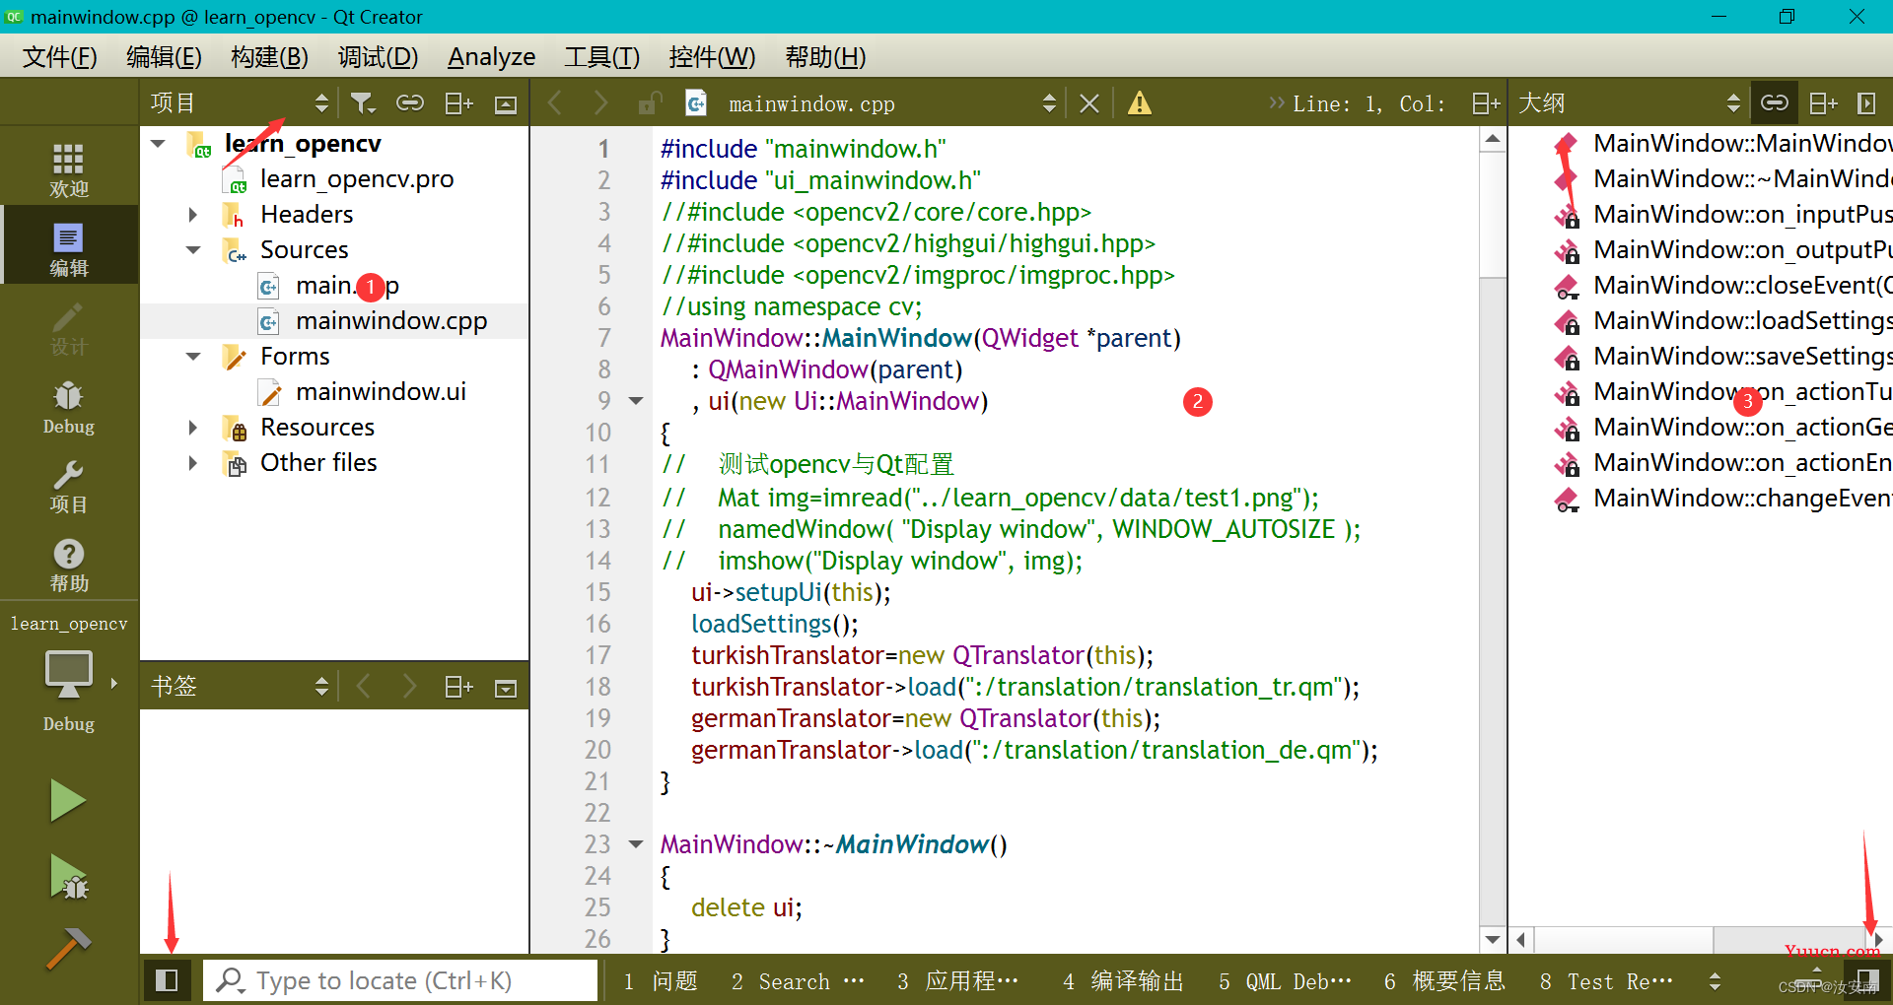Go back in editor navigation history

pyautogui.click(x=555, y=103)
